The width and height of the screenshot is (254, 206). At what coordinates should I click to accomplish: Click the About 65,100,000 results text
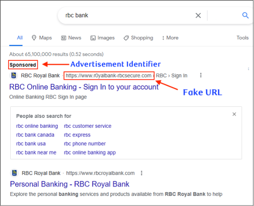click(x=56, y=54)
